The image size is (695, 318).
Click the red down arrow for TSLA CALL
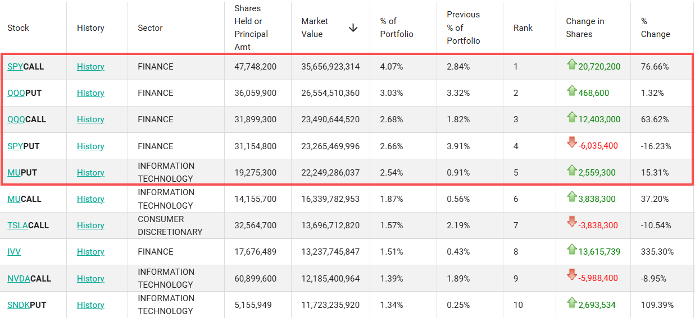[572, 223]
